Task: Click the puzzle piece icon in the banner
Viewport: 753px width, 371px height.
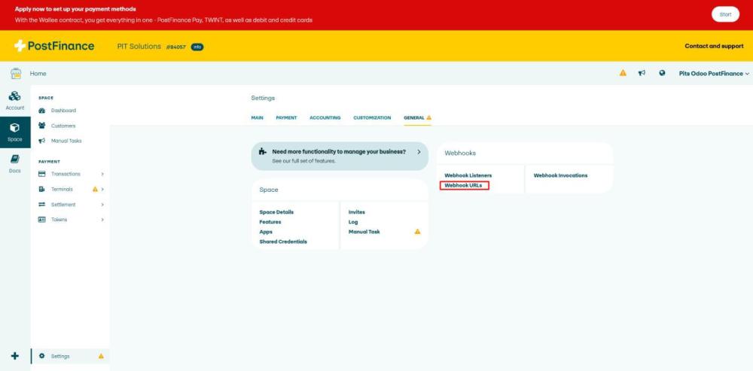Action: (263, 152)
